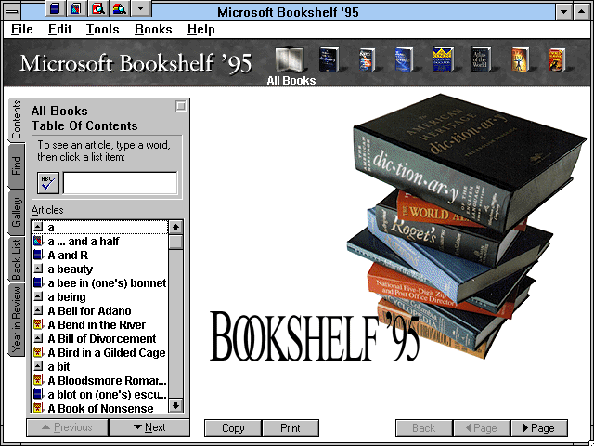This screenshot has height=446, width=594.
Task: Click the icon beside 'a ... and a half'
Action: coord(38,242)
